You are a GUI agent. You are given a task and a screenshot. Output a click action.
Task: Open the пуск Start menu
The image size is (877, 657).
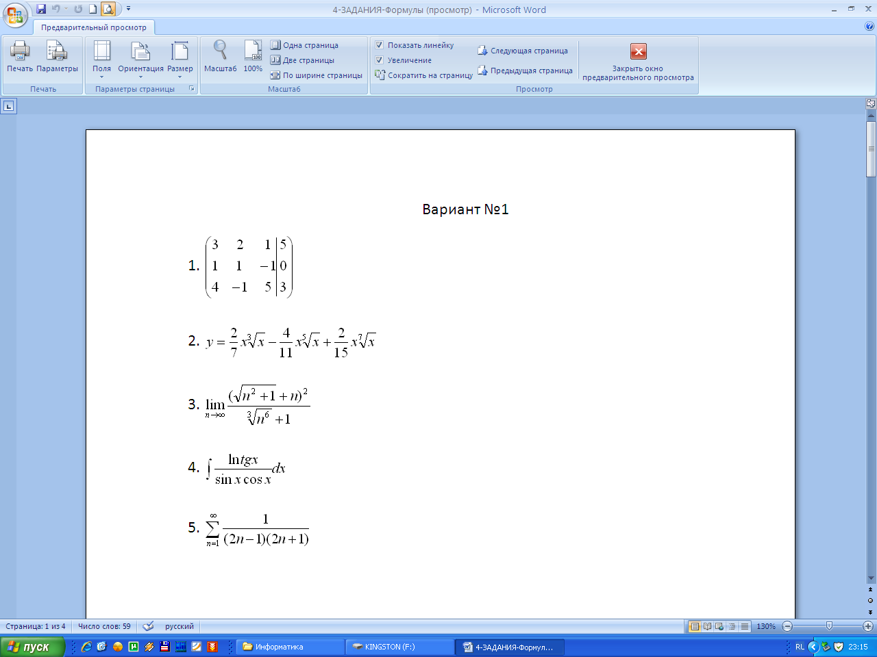pos(32,647)
